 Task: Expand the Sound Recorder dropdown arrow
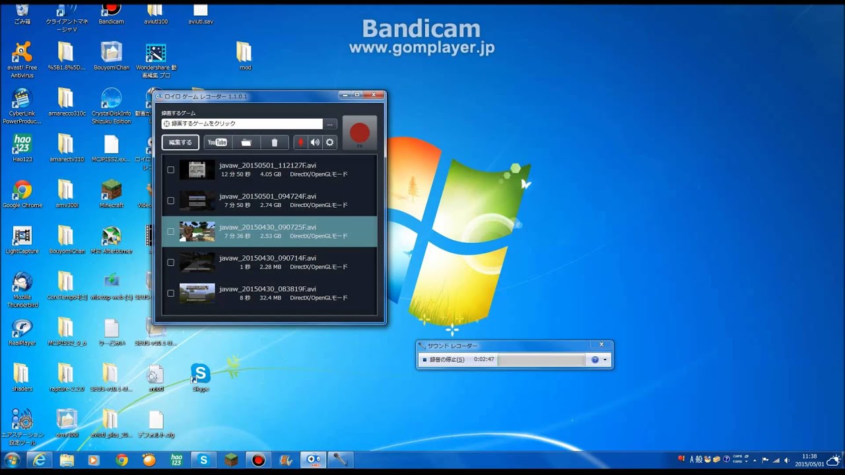[x=606, y=360]
